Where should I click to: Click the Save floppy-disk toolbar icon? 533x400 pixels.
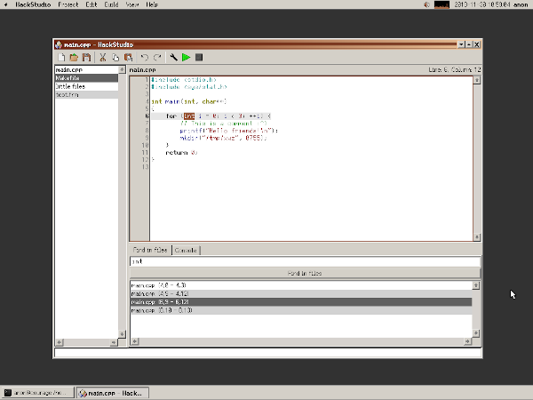pos(87,58)
